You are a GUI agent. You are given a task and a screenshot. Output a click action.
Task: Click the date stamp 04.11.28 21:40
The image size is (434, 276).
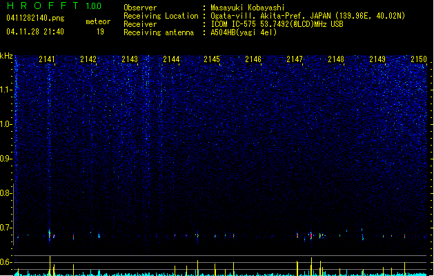pyautogui.click(x=35, y=32)
